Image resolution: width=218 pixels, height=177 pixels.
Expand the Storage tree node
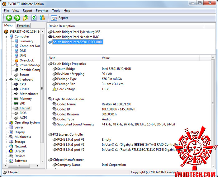coord(7,142)
